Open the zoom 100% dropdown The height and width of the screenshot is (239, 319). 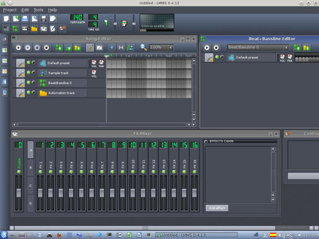tap(161, 48)
